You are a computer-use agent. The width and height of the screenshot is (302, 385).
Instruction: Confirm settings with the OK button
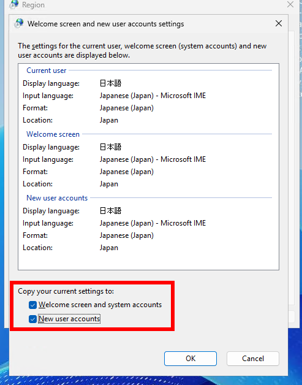tap(191, 359)
